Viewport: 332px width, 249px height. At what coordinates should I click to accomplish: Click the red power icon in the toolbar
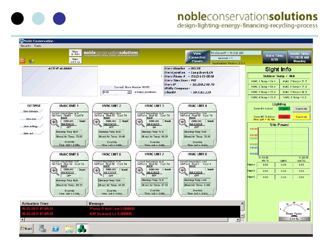(x=22, y=61)
